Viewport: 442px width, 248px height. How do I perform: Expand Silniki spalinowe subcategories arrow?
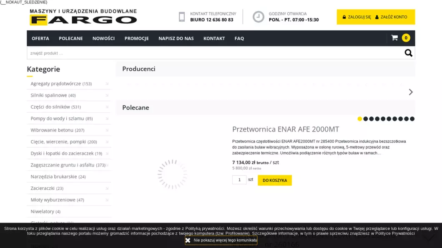coord(107,95)
